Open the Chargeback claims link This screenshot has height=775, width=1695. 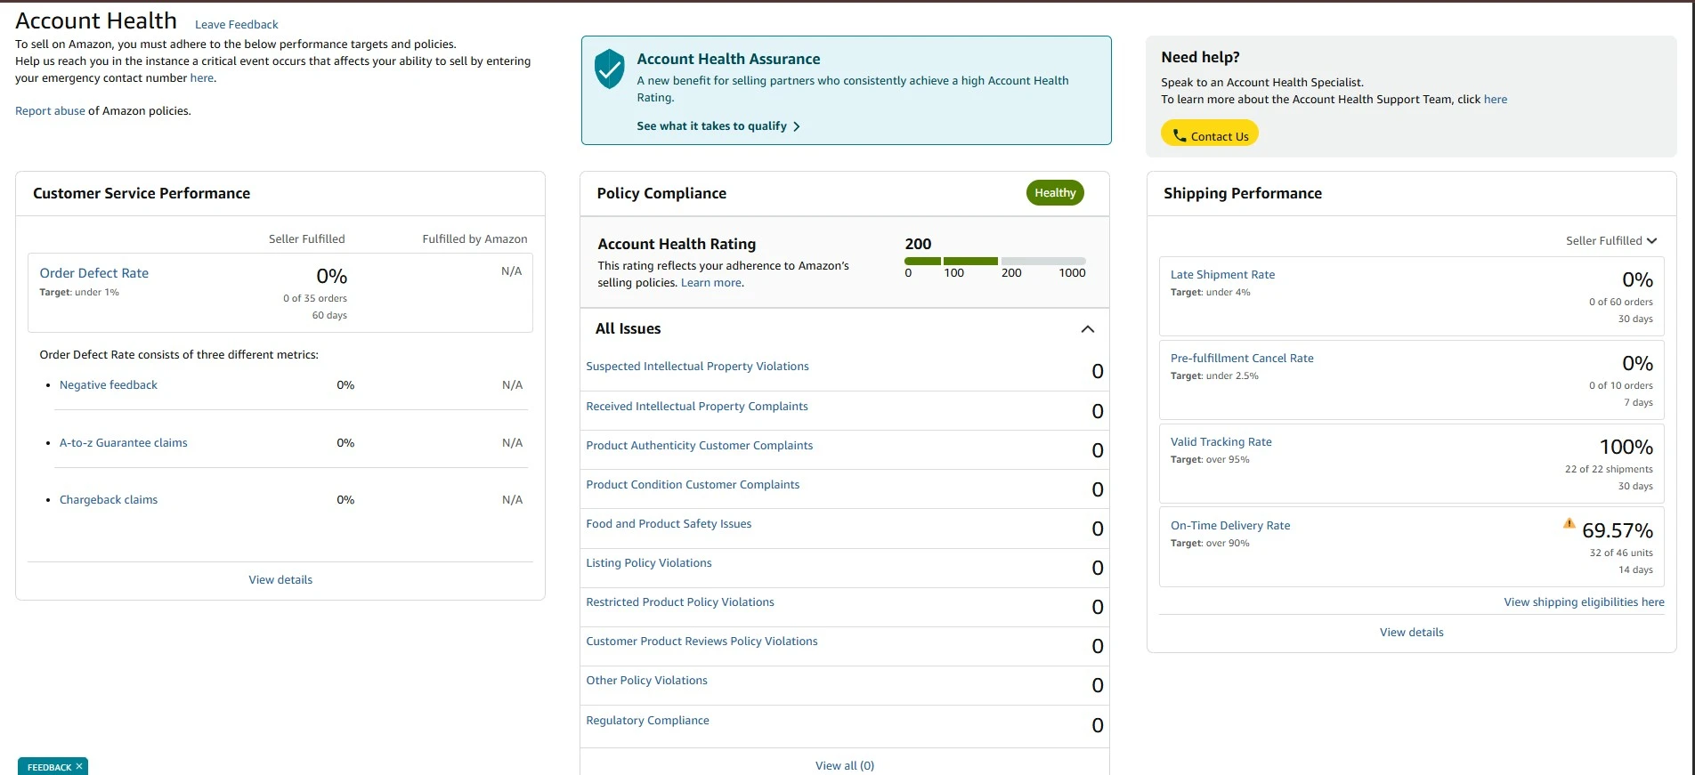pos(109,500)
